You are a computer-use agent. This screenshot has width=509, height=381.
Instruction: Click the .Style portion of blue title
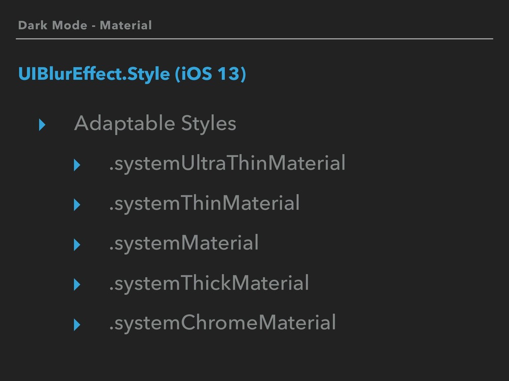coord(147,75)
